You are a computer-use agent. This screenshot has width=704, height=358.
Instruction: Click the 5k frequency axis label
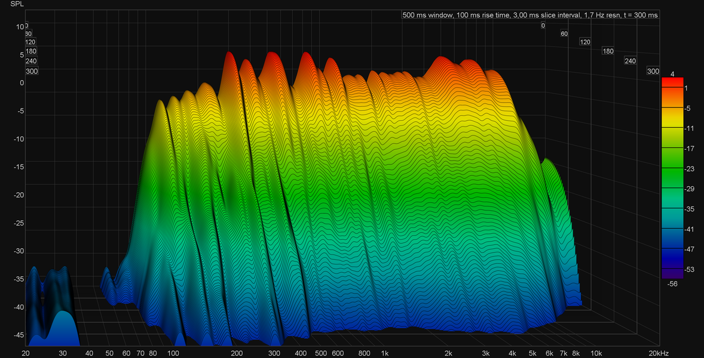pyautogui.click(x=532, y=353)
